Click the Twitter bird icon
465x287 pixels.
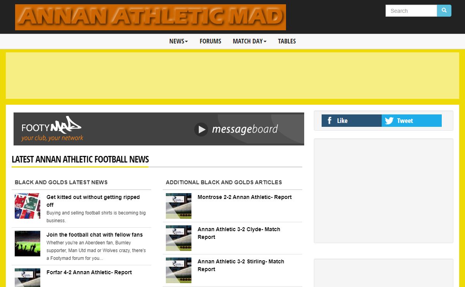(389, 121)
